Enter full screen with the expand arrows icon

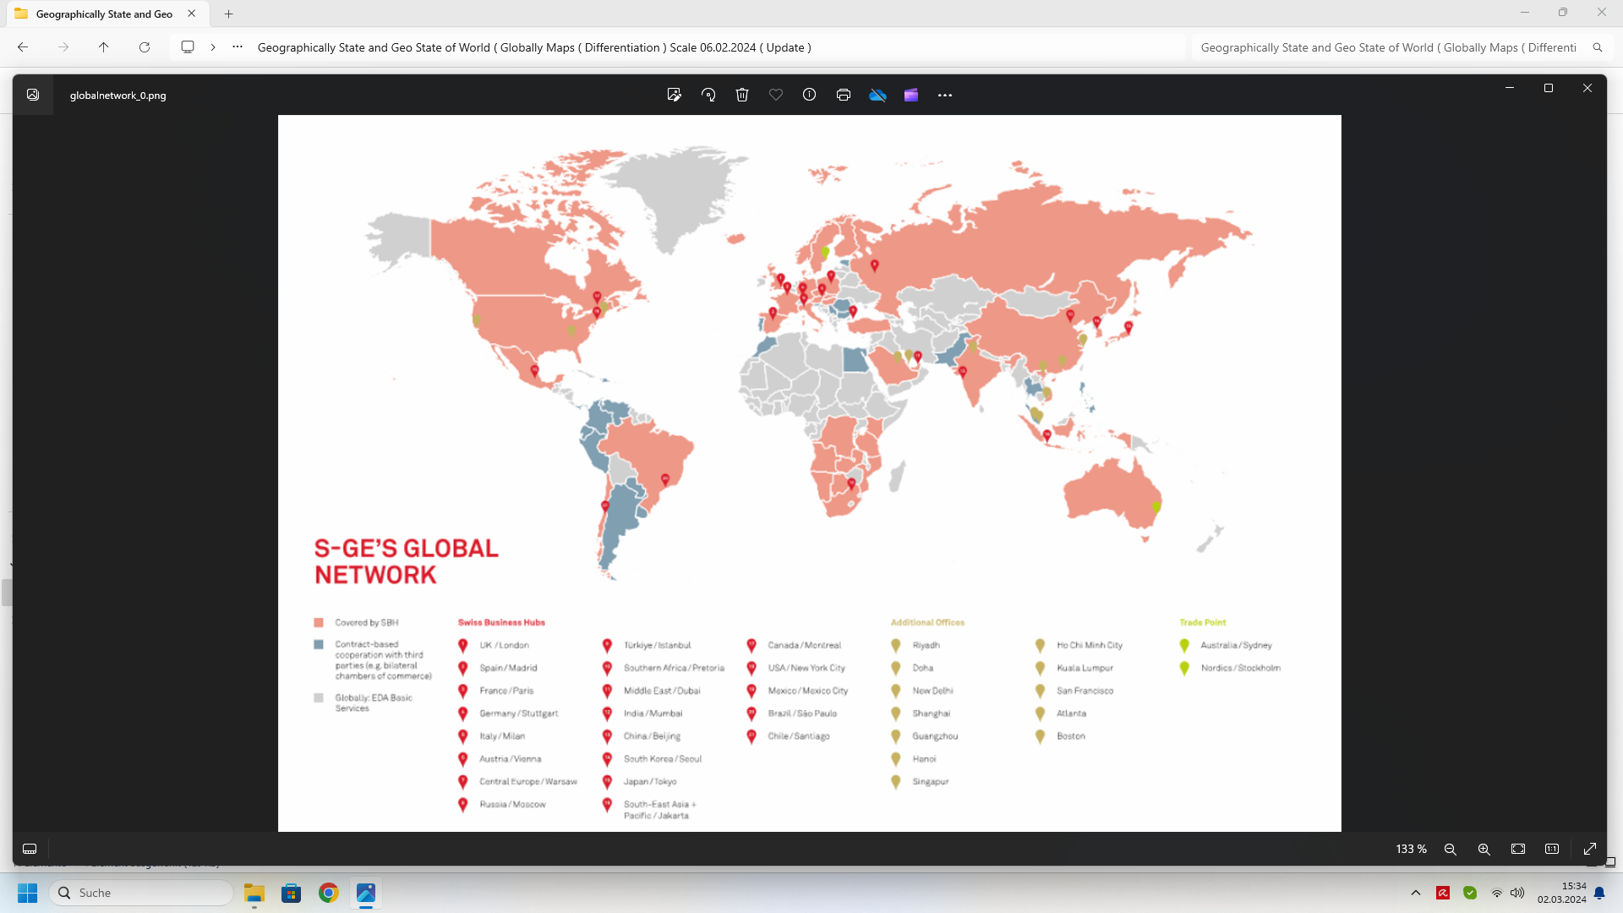click(x=1590, y=849)
